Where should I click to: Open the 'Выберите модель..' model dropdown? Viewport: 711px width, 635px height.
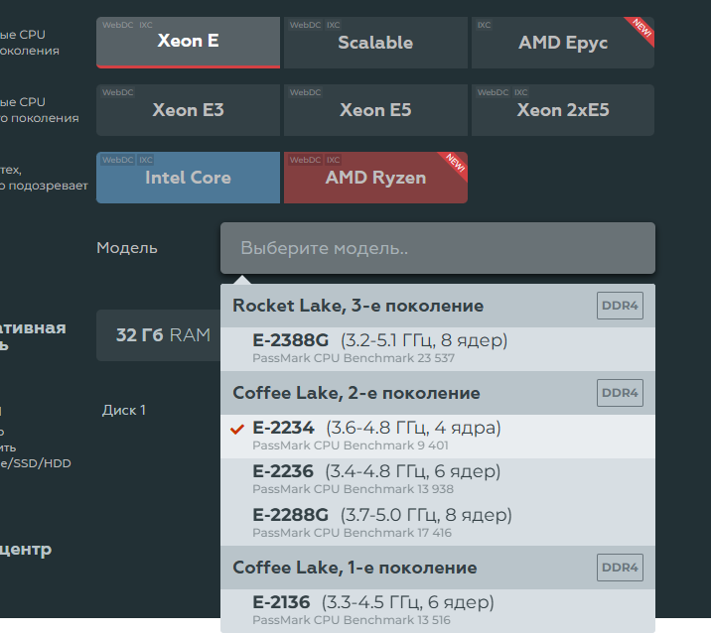(438, 248)
